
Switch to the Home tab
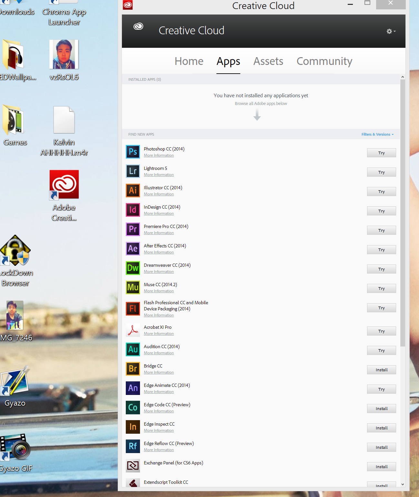[x=189, y=61]
